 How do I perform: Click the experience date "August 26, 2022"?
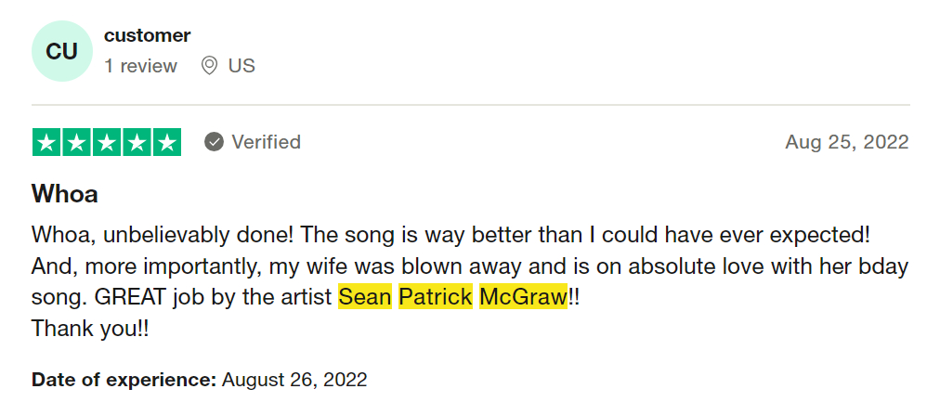pos(294,380)
